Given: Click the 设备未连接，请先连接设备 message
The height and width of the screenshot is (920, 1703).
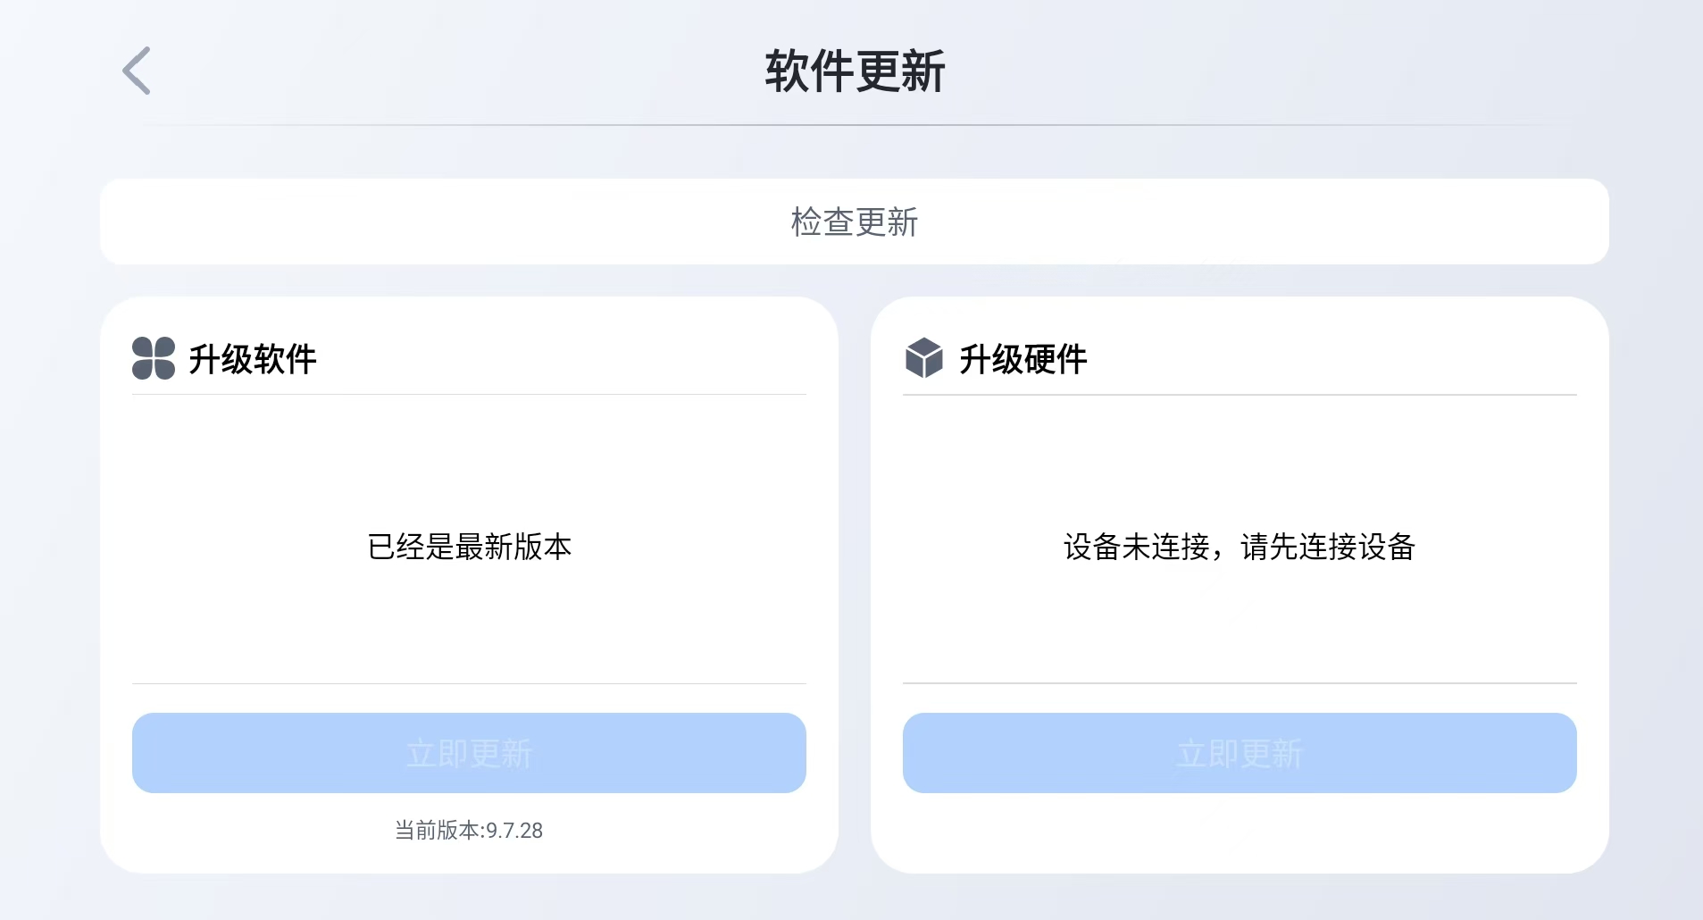Looking at the screenshot, I should [1239, 547].
